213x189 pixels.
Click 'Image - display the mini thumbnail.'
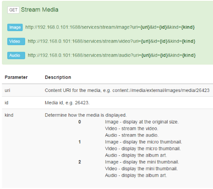142,162
